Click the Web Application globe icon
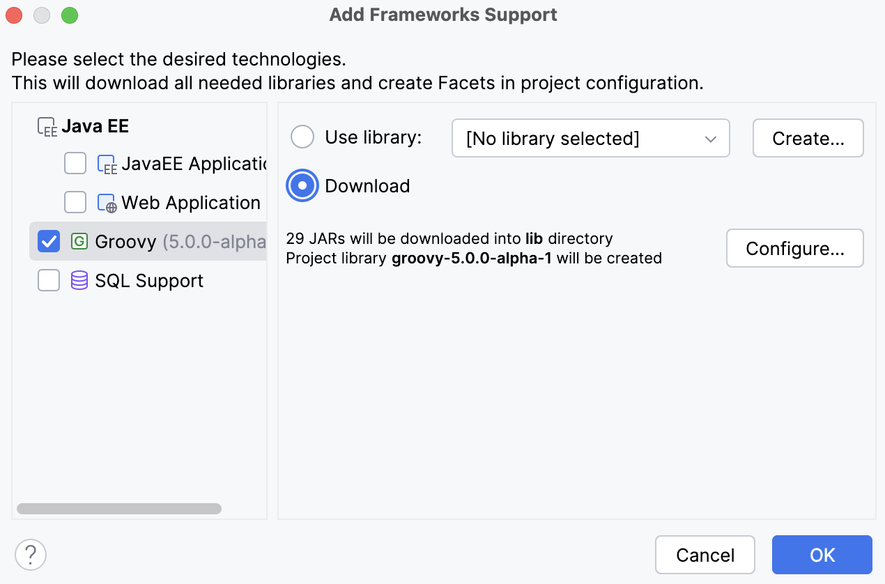 [107, 202]
